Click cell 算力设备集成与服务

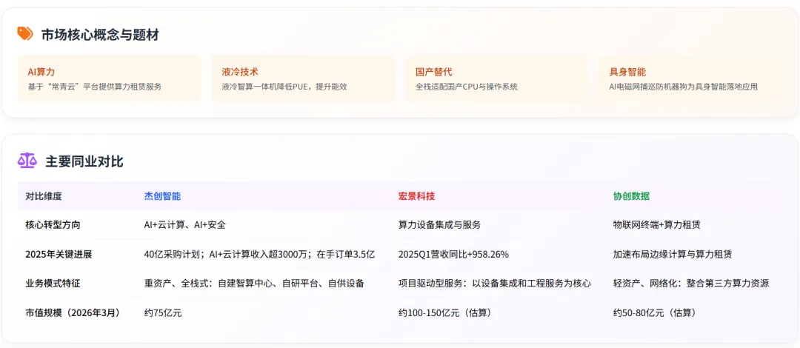tap(439, 224)
